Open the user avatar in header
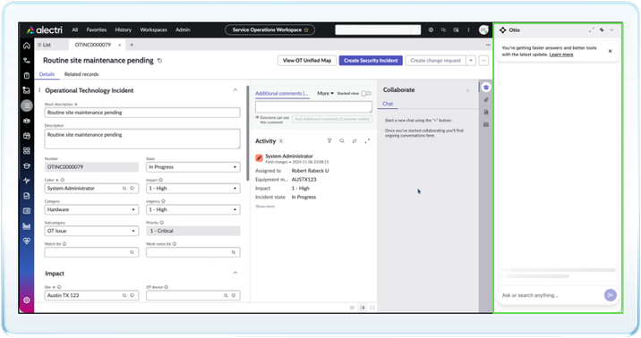641x338 pixels. click(483, 30)
